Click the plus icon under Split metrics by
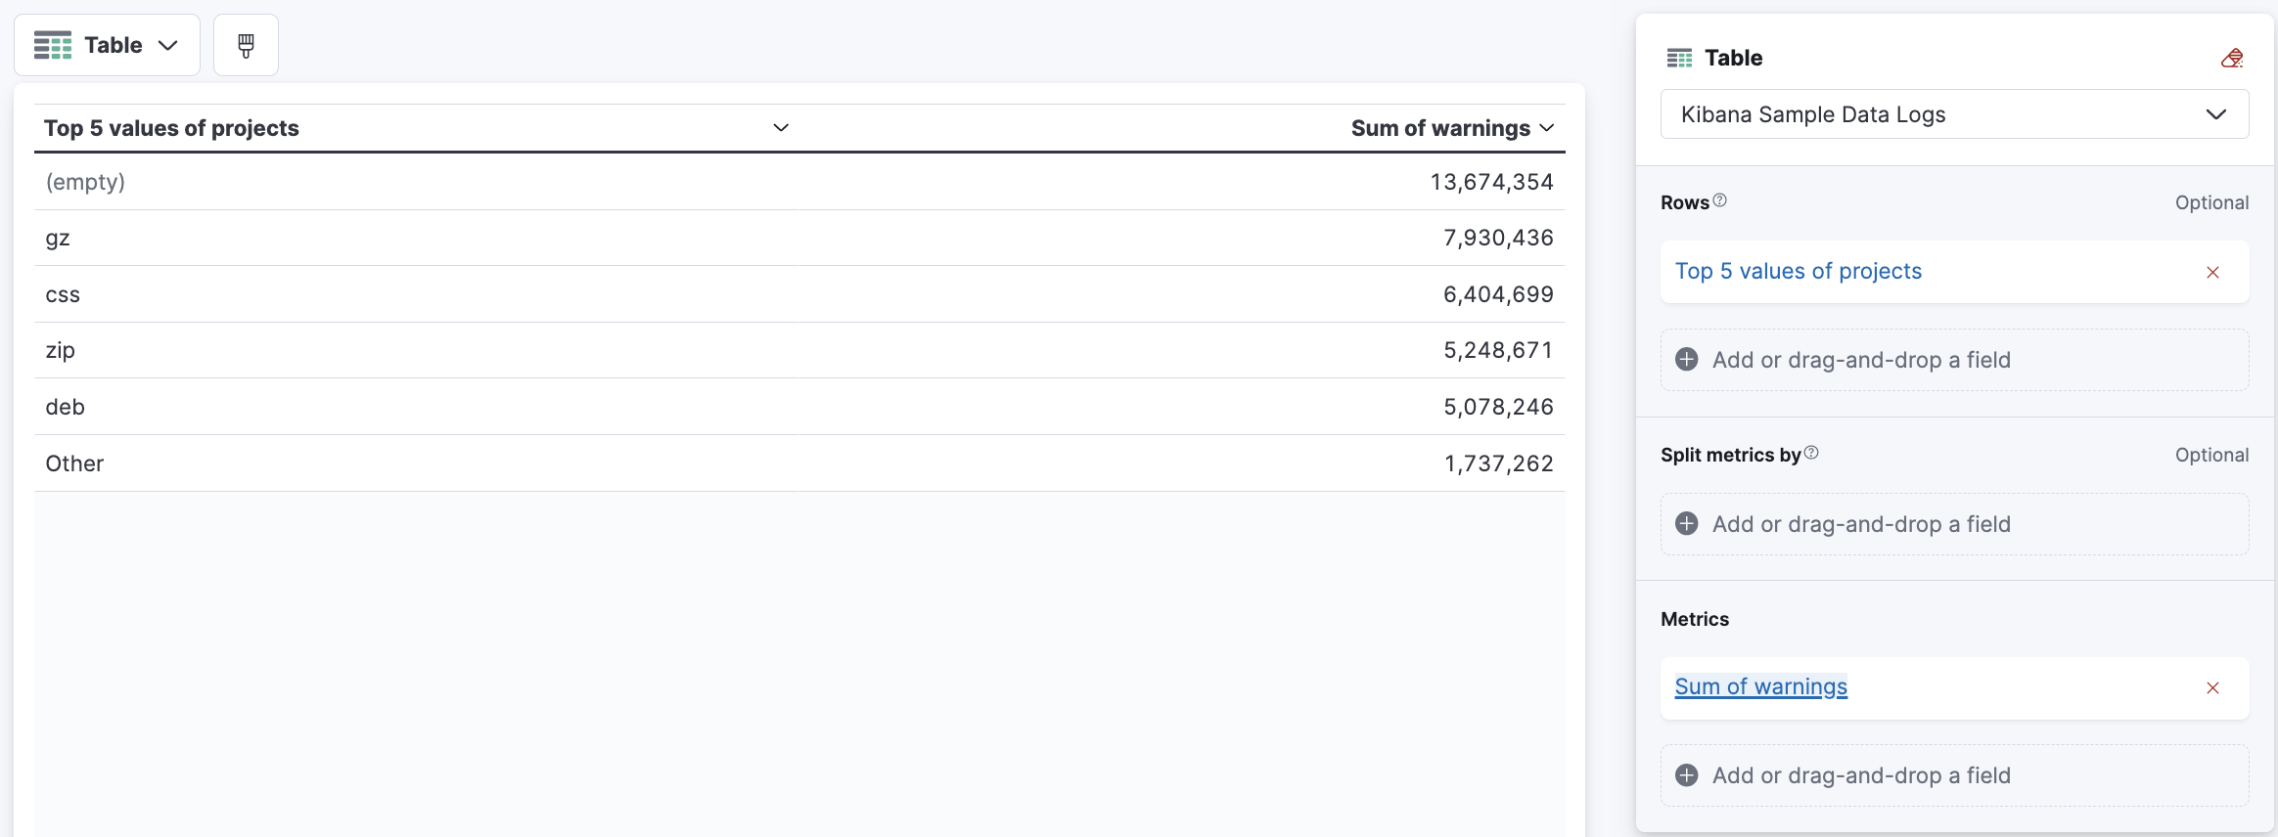Image resolution: width=2278 pixels, height=837 pixels. pyautogui.click(x=1687, y=524)
